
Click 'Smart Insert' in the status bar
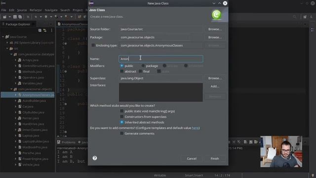(194, 176)
